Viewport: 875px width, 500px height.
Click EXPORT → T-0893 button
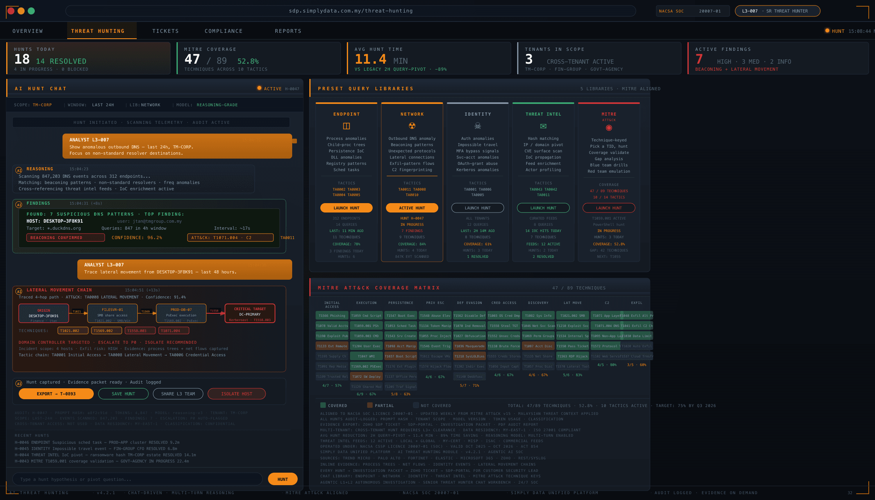56,394
